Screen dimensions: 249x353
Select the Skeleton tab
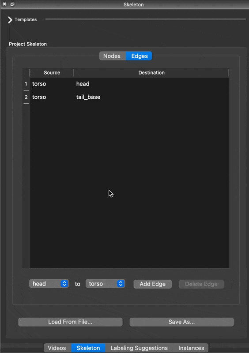pos(88,348)
